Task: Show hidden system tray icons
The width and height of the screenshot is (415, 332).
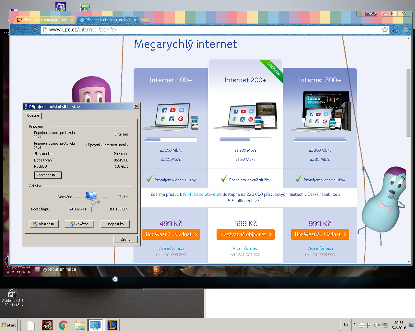Action: click(x=354, y=325)
